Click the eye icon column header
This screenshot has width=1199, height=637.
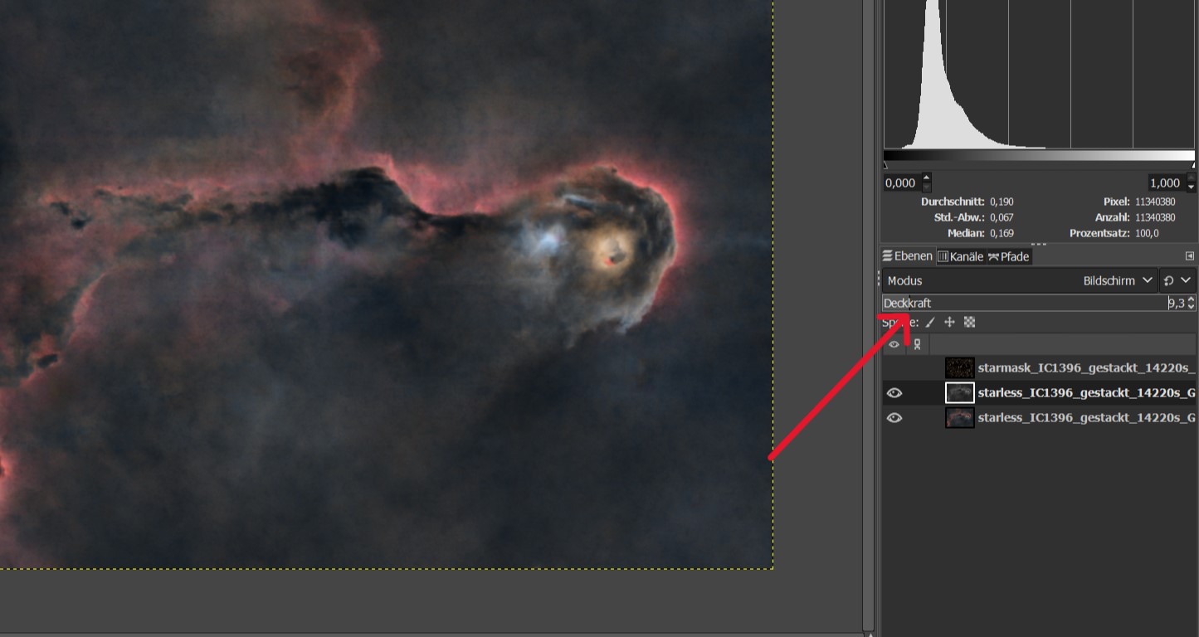pyautogui.click(x=894, y=344)
